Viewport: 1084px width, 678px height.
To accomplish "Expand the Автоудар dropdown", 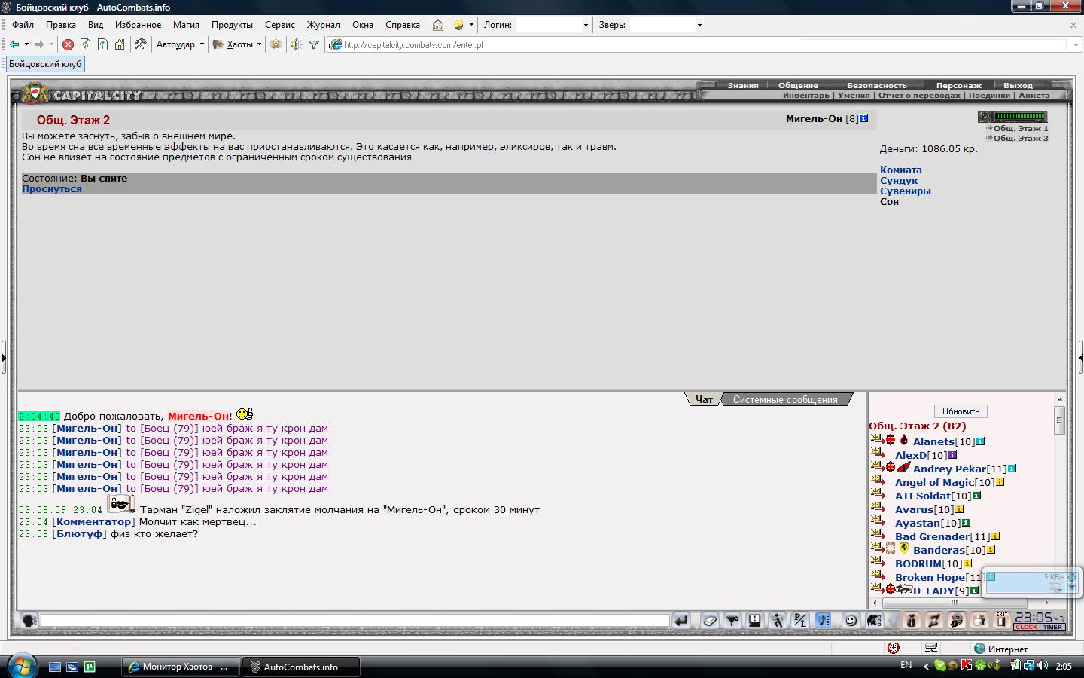I will 202,44.
